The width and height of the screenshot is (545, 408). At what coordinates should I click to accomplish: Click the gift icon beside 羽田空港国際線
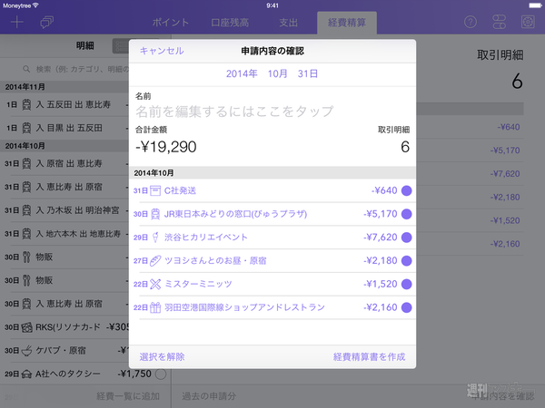coord(155,307)
